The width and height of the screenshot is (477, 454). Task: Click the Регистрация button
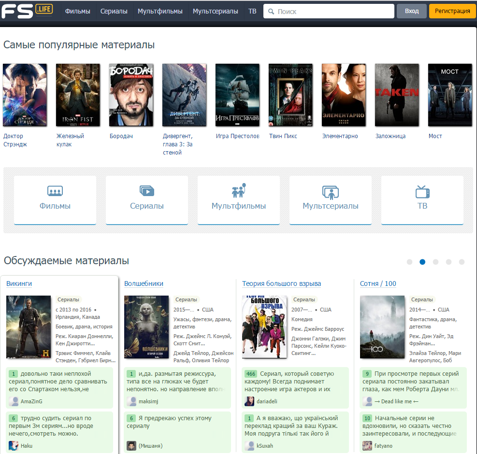pos(452,11)
